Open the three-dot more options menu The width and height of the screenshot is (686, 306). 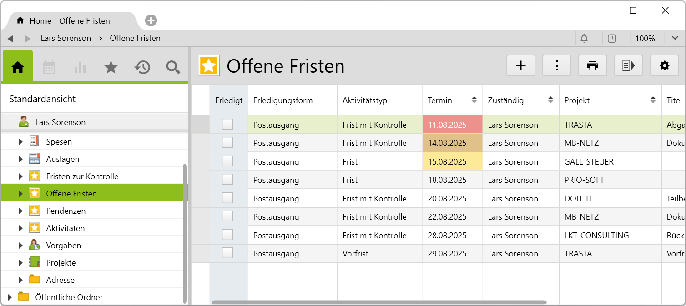pos(557,65)
